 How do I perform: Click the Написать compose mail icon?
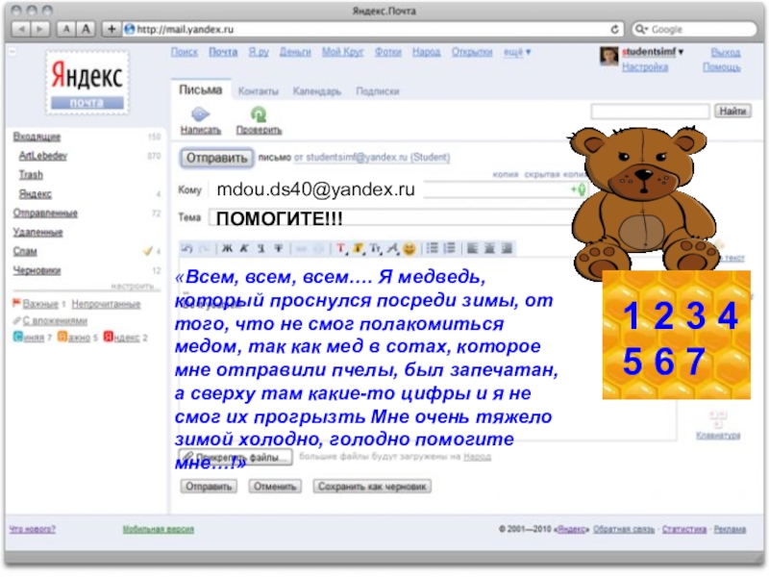coord(200,114)
